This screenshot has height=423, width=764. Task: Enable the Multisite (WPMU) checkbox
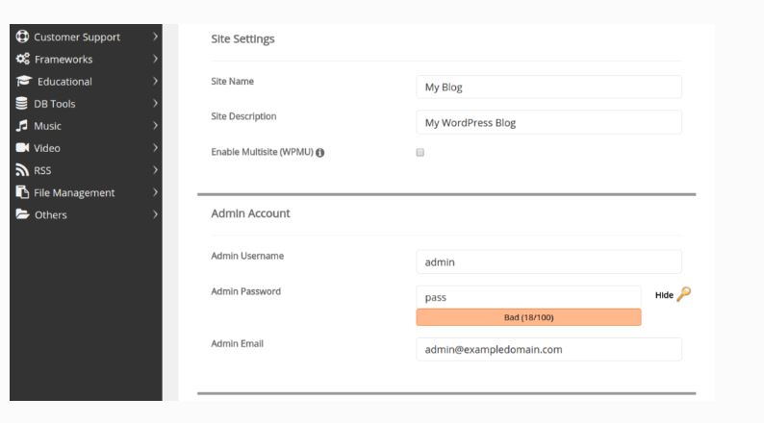(x=420, y=152)
